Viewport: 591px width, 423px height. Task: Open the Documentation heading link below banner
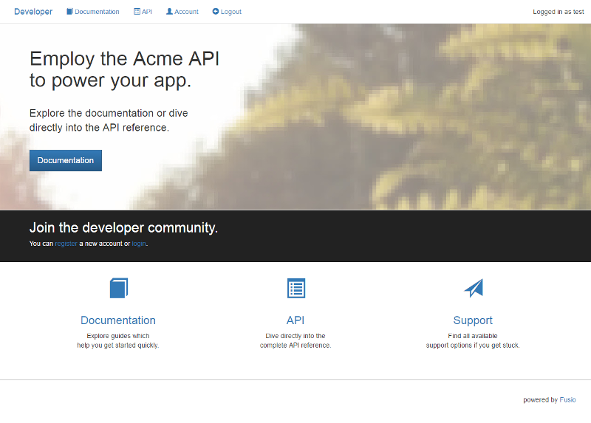pyautogui.click(x=118, y=320)
